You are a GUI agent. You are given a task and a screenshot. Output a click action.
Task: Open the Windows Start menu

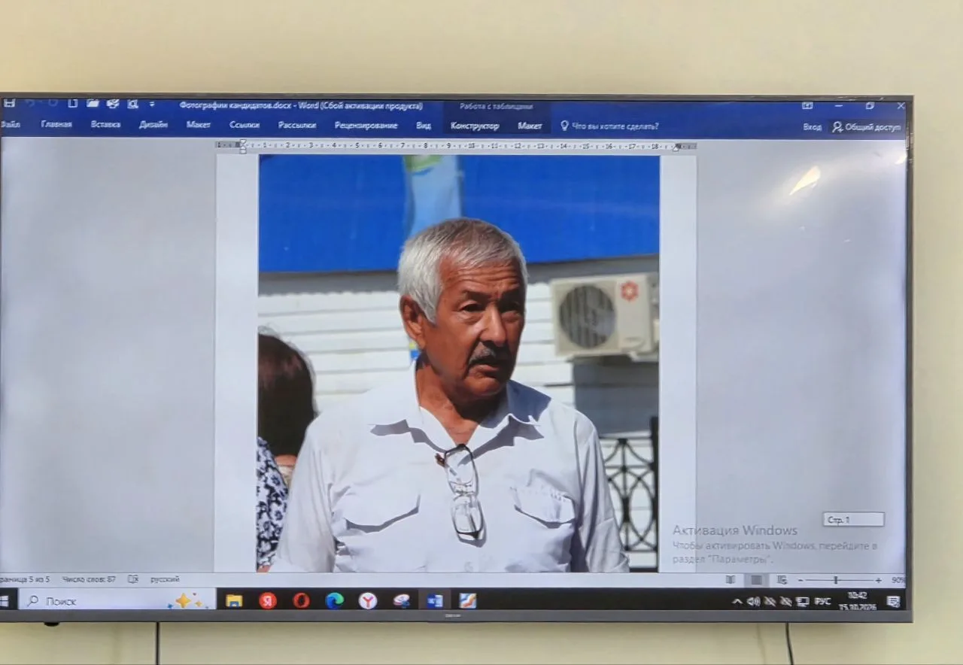(x=5, y=600)
